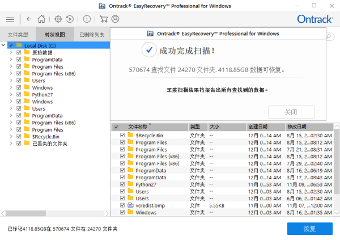Viewport: 340px width, 240px height.
Task: Select Python27 row in file list
Action: pos(222,184)
